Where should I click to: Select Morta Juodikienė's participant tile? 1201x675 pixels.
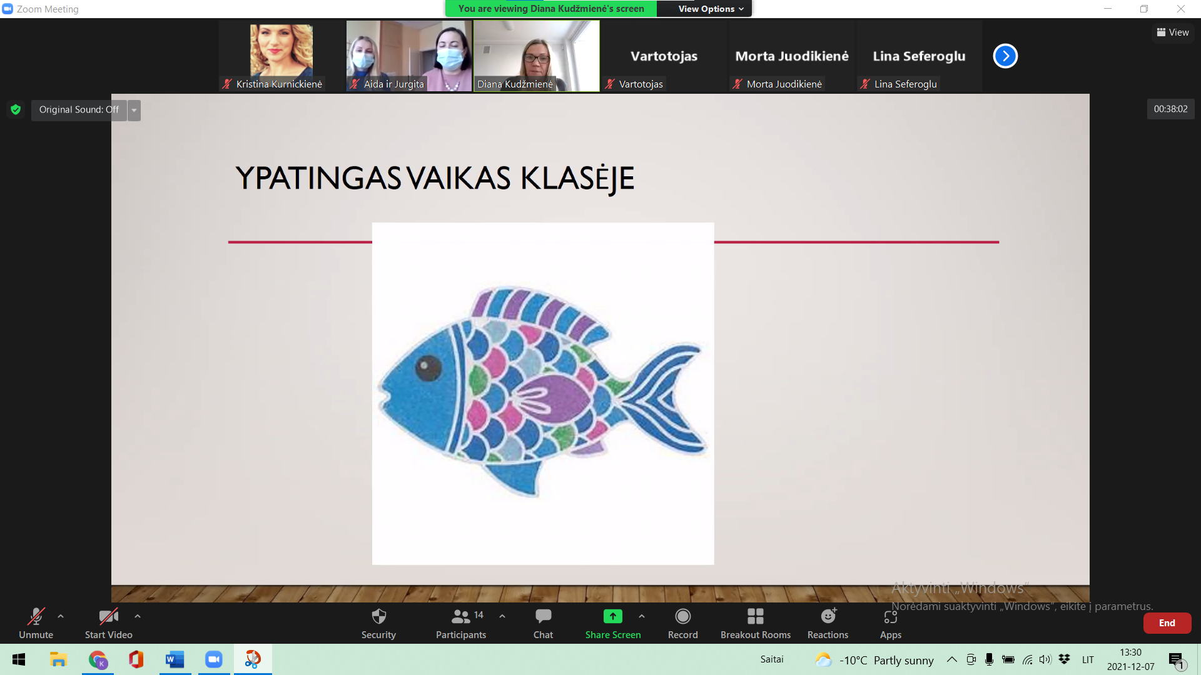(792, 56)
